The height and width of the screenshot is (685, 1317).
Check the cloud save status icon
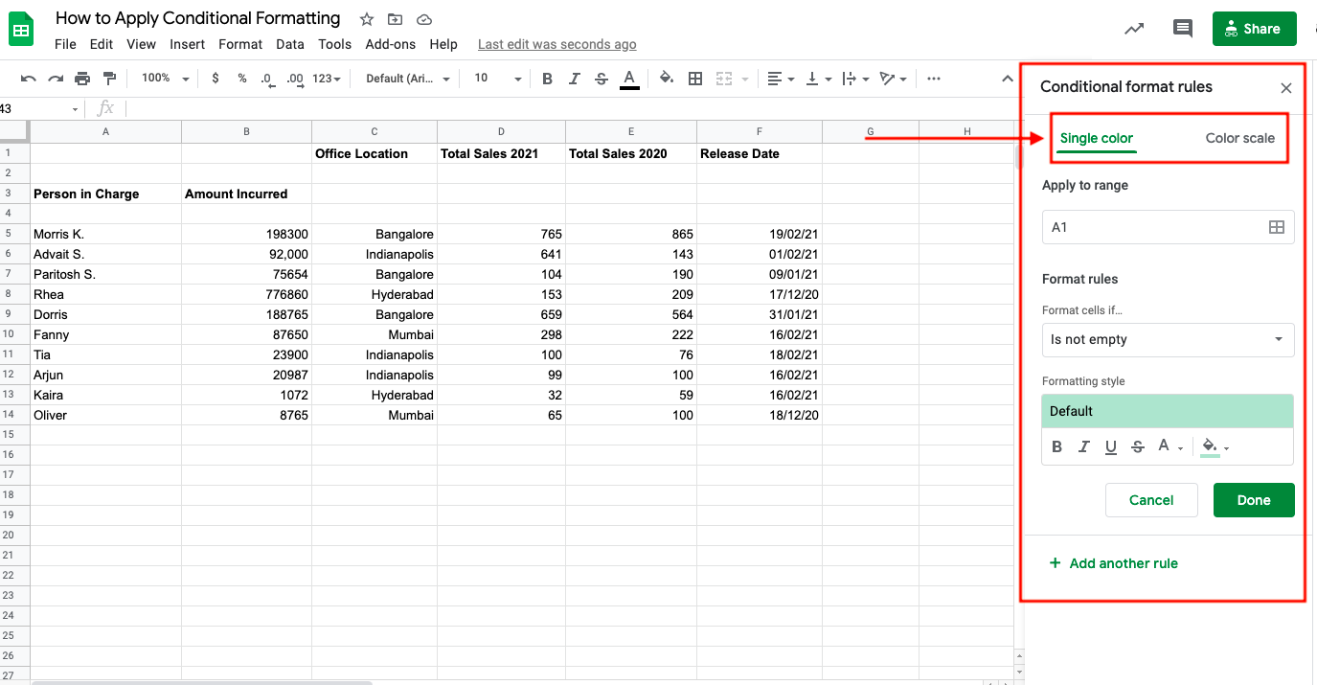point(423,19)
